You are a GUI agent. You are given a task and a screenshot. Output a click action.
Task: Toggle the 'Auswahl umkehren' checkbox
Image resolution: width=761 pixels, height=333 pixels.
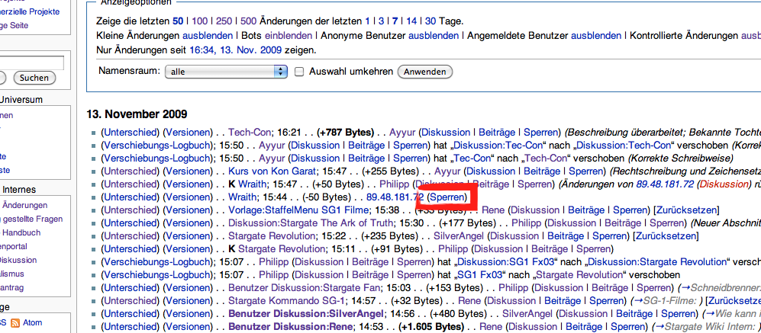pyautogui.click(x=300, y=72)
